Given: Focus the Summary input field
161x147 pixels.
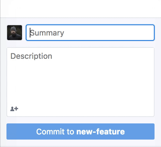Looking at the screenshot, I should [x=90, y=33].
